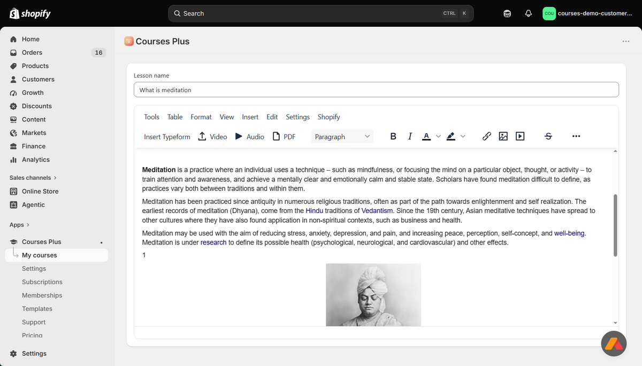642x366 pixels.
Task: Open Support in sidebar
Action: point(34,322)
